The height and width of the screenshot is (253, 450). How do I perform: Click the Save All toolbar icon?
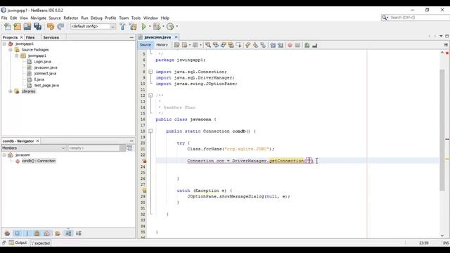click(37, 27)
